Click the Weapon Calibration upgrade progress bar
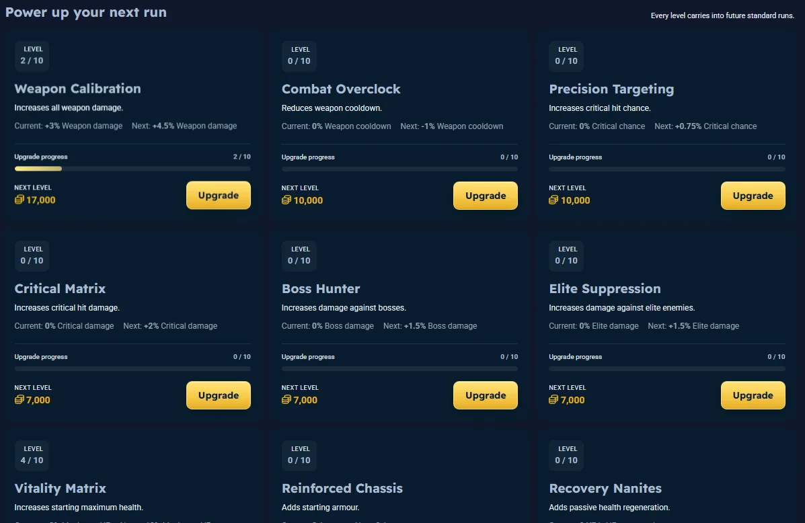This screenshot has width=805, height=523. point(132,168)
